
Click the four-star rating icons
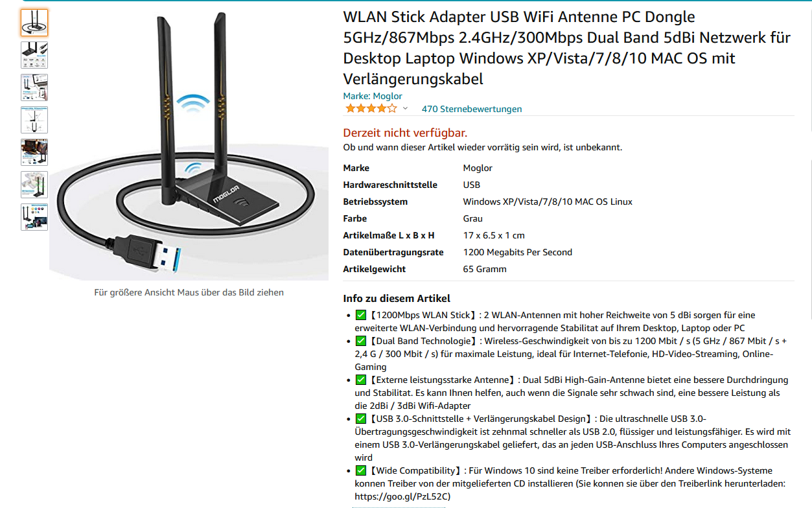tap(371, 109)
